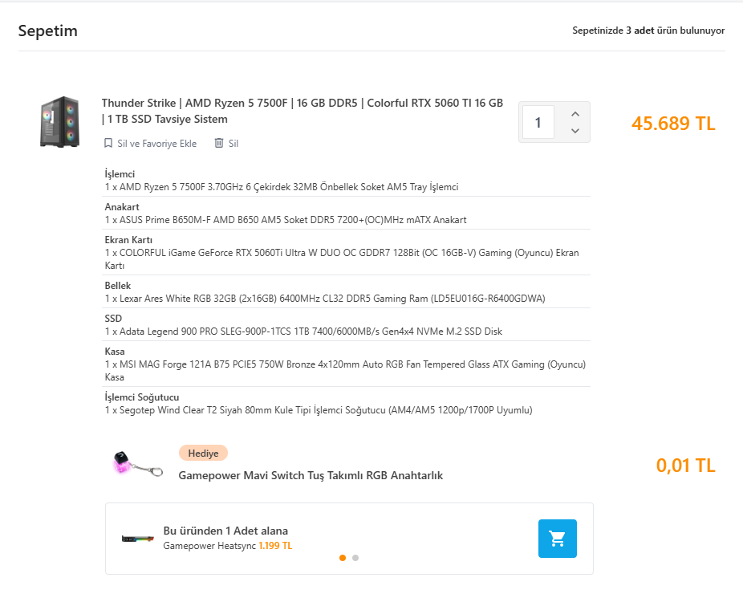This screenshot has width=743, height=594.
Task: Click the AMD Ryzen 5 7500F İşlemci row
Action: pyautogui.click(x=347, y=181)
